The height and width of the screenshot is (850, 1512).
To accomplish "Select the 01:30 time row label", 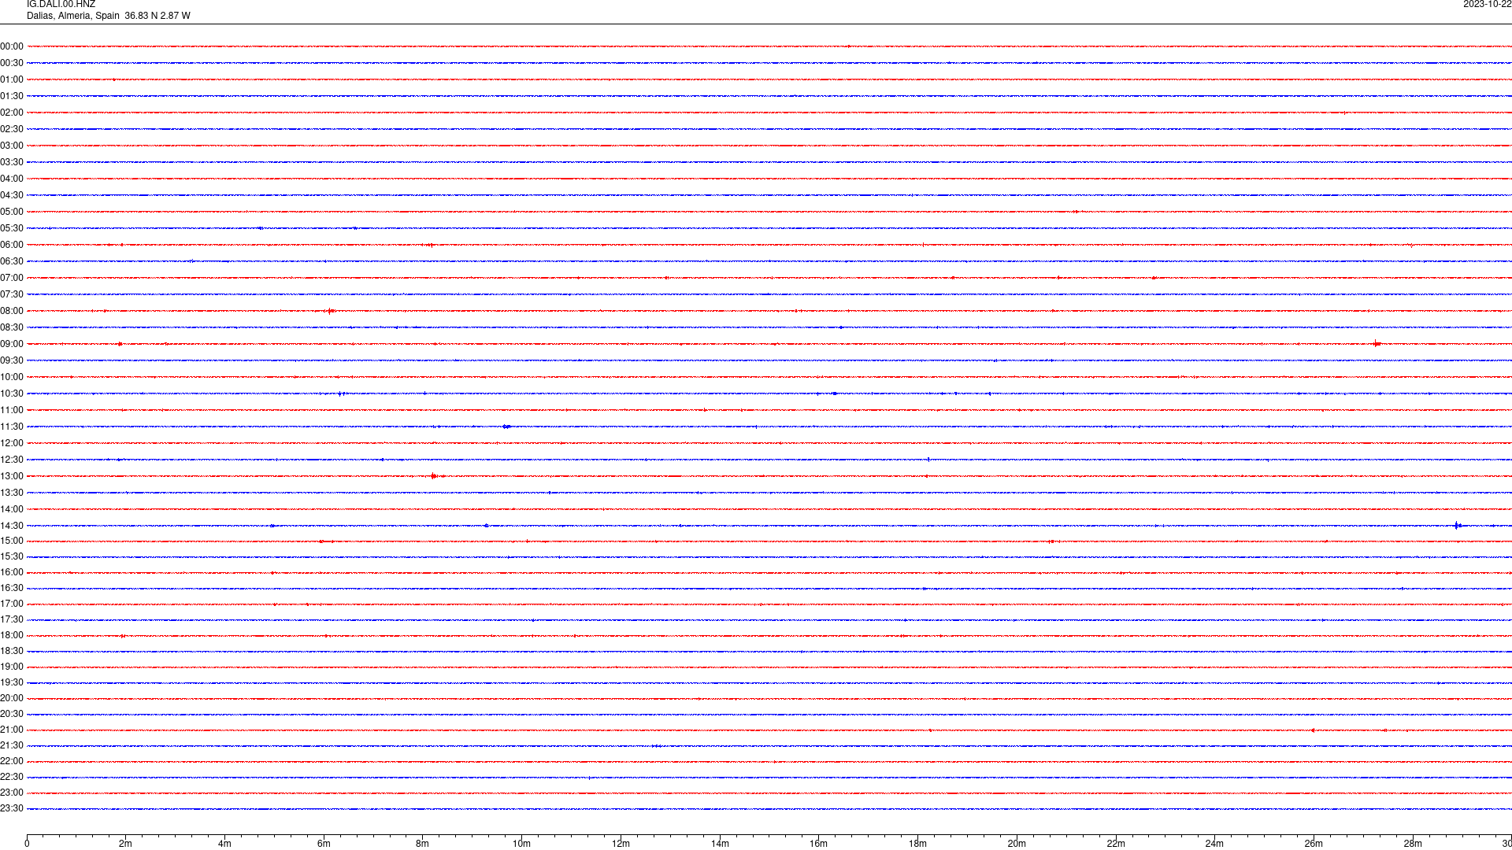I will pyautogui.click(x=12, y=96).
